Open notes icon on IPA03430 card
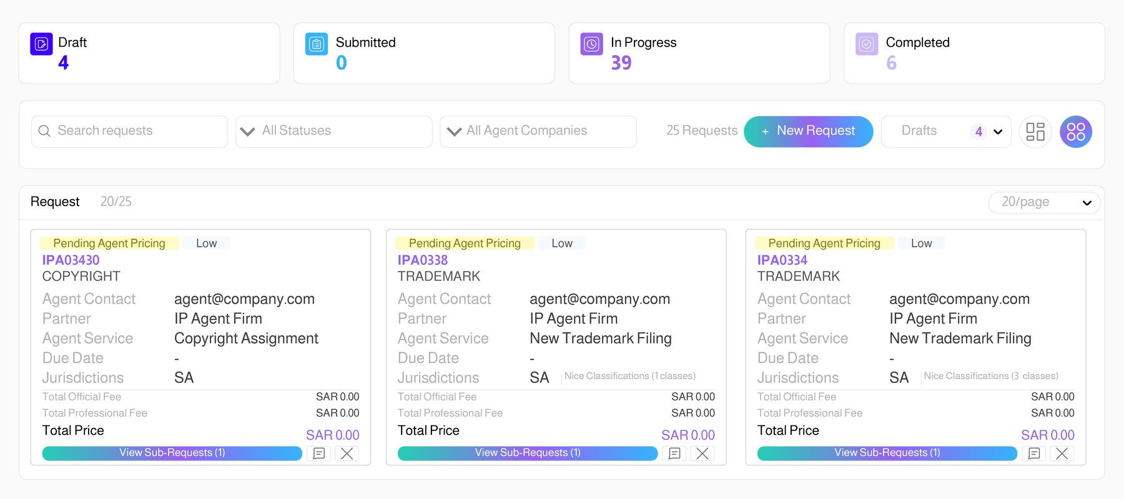Image resolution: width=1124 pixels, height=499 pixels. point(319,453)
